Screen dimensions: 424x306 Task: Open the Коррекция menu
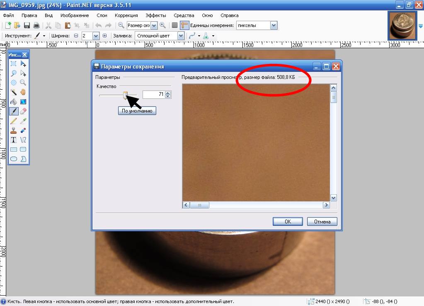126,15
